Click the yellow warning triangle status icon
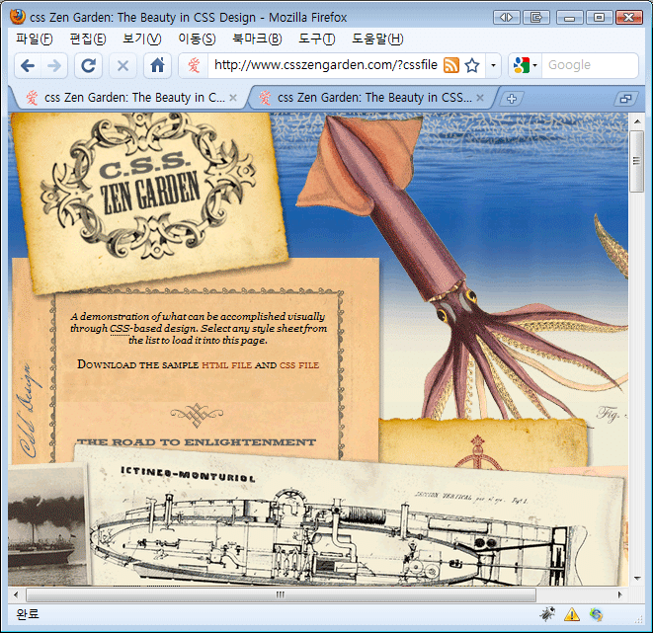The width and height of the screenshot is (653, 633). click(572, 614)
